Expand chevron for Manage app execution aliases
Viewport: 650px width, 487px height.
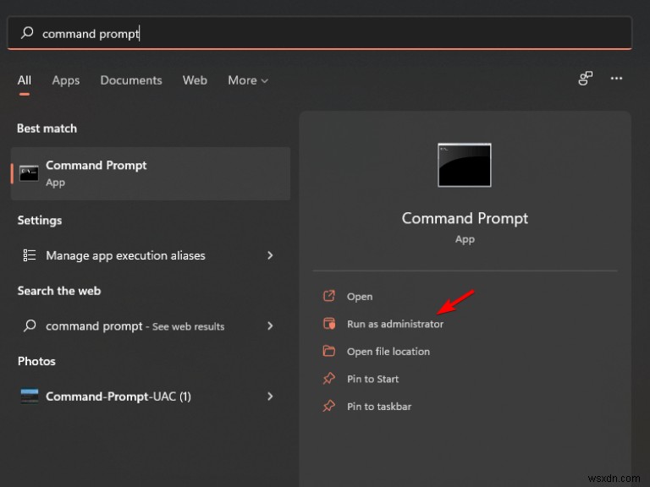click(x=270, y=255)
